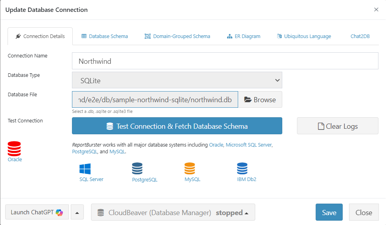Open the ER Diagram tab
This screenshot has width=386, height=225.
(244, 36)
